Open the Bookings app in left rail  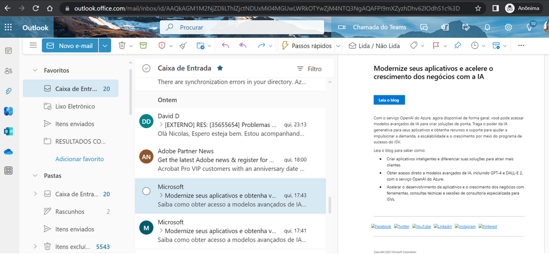8,131
